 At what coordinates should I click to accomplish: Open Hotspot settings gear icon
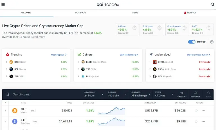click(x=212, y=42)
